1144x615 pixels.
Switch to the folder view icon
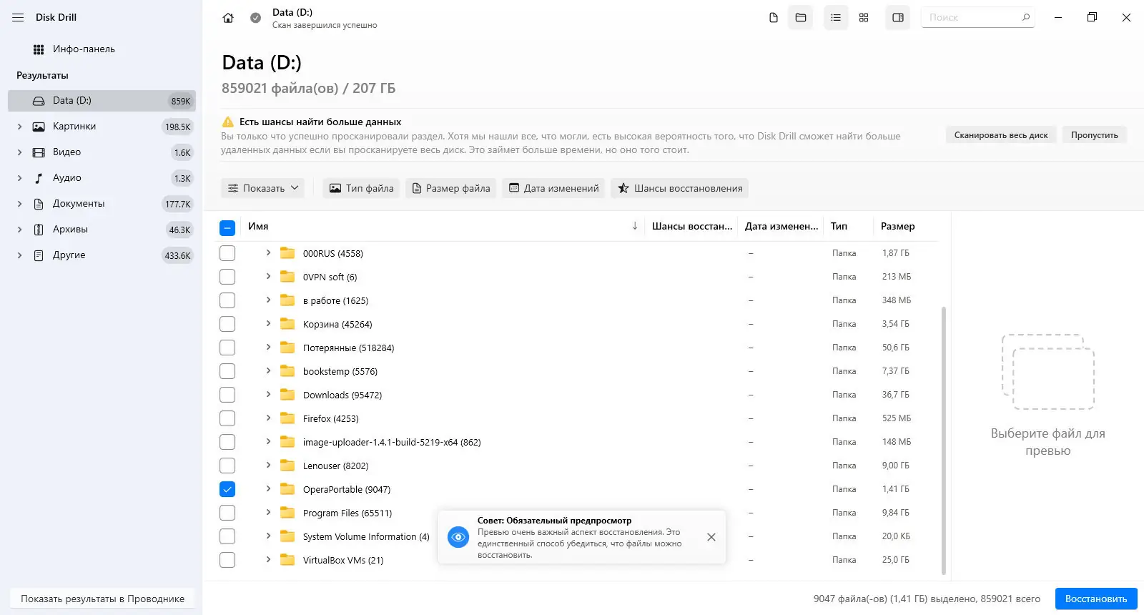point(801,18)
